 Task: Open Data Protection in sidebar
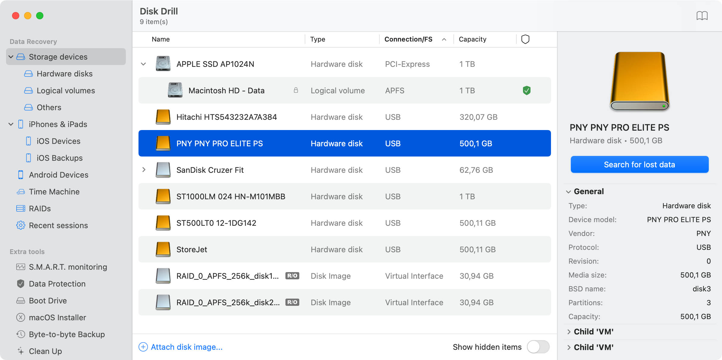point(57,284)
